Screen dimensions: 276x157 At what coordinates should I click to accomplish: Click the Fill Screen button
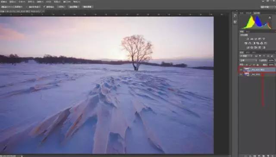click(88, 7)
